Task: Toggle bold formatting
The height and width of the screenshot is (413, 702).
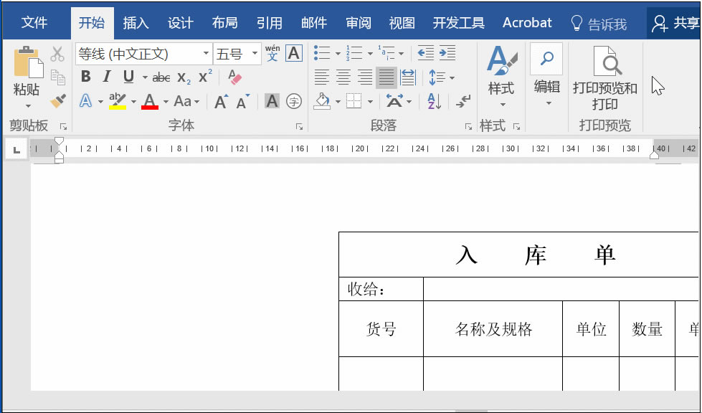Action: [x=85, y=76]
